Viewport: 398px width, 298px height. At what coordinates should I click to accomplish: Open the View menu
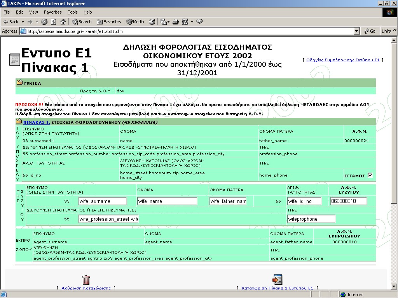33,12
